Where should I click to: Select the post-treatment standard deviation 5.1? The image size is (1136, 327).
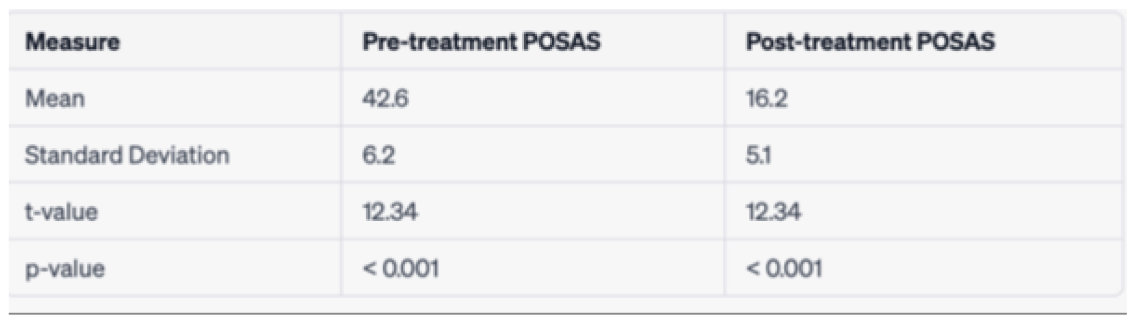coord(759,155)
